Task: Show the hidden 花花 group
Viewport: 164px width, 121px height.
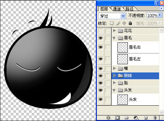Action: pos(100,31)
